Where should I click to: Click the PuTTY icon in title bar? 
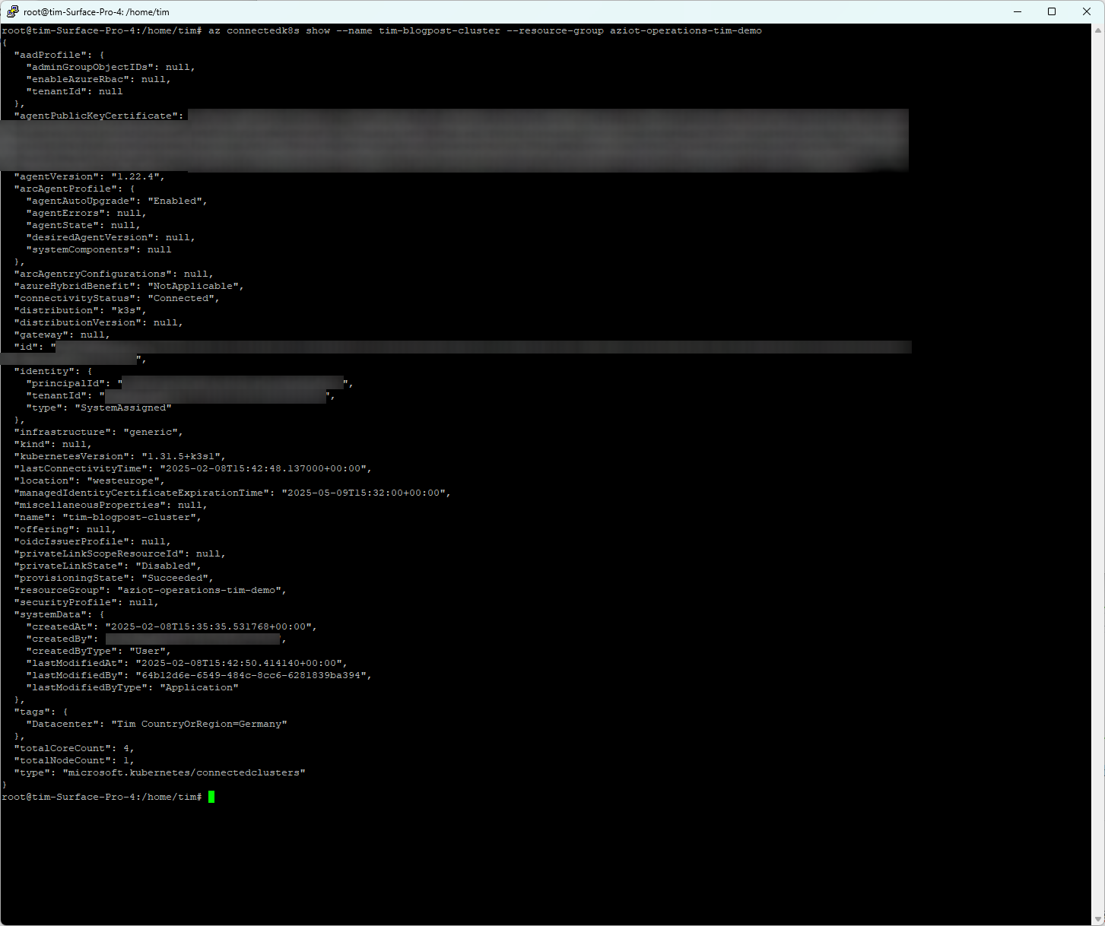click(12, 11)
